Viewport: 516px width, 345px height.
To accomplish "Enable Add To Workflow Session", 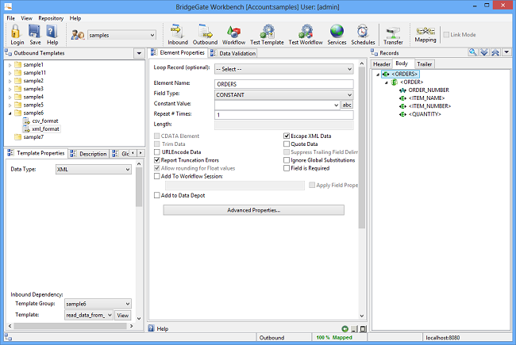I will [157, 176].
